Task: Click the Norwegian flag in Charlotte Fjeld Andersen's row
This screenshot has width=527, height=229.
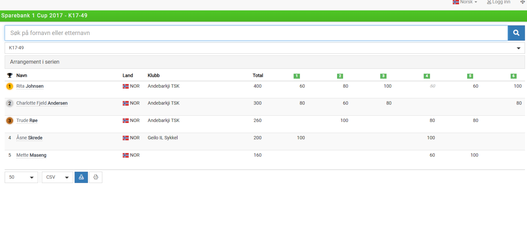Action: pos(126,103)
